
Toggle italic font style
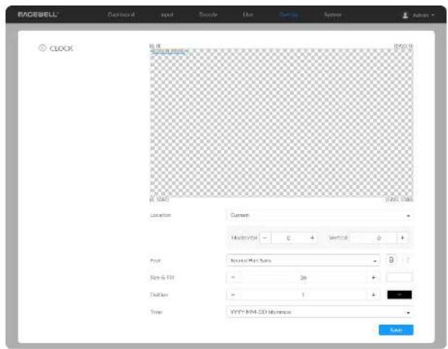click(407, 260)
